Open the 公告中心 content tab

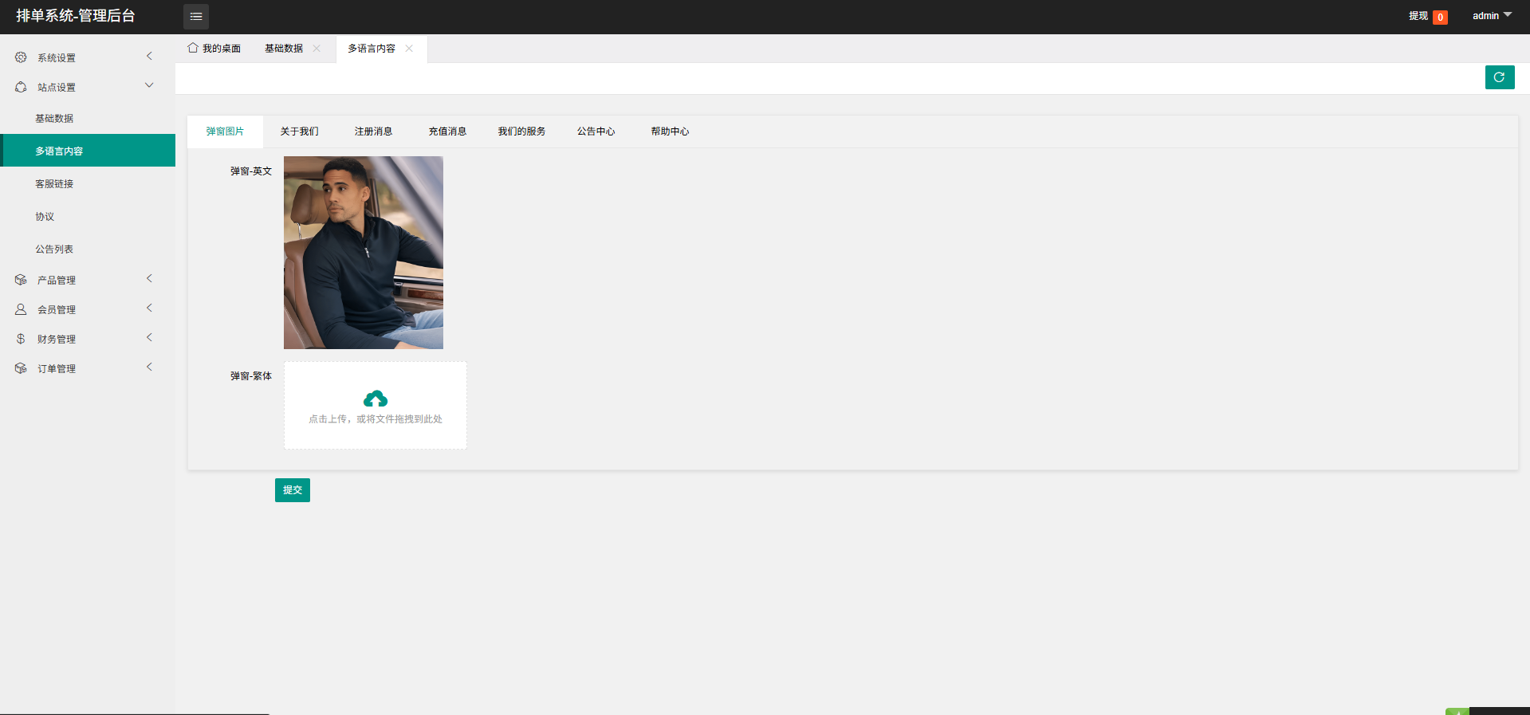596,132
